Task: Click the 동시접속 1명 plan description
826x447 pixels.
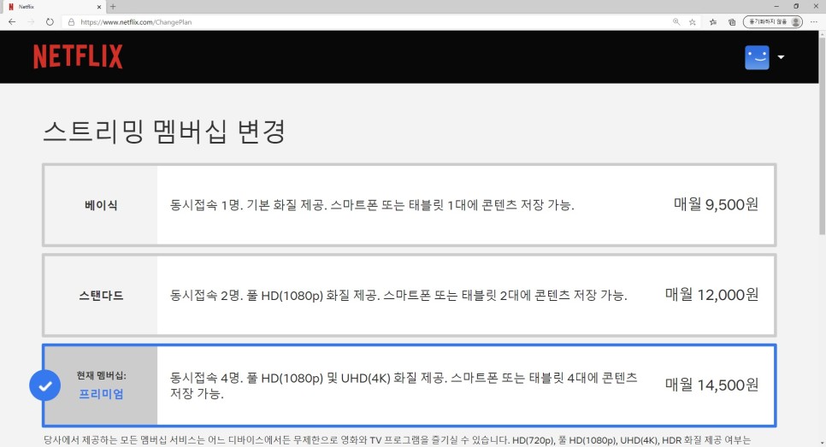Action: (372, 205)
